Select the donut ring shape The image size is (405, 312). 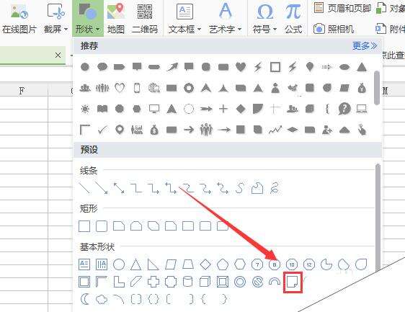tap(240, 282)
